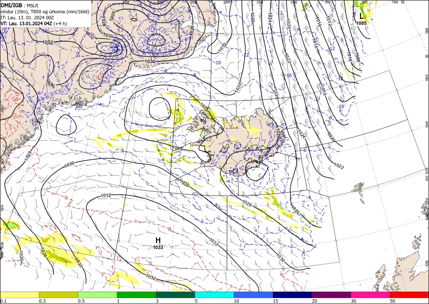Click the olive 0.3–0.5 legend swatch
This screenshot has width=429, height=304.
coord(58,295)
